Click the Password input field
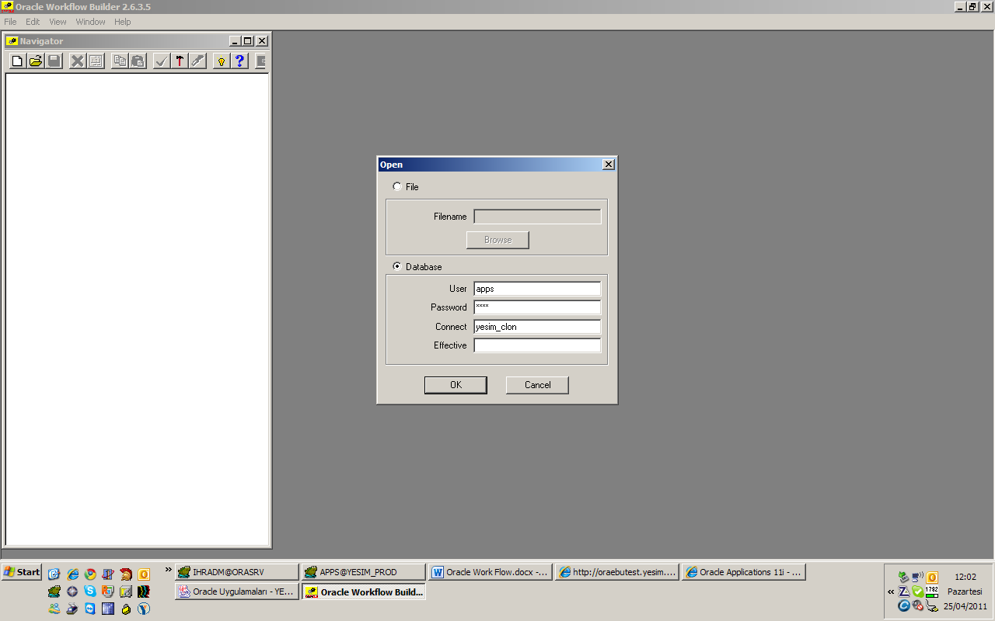 point(537,307)
